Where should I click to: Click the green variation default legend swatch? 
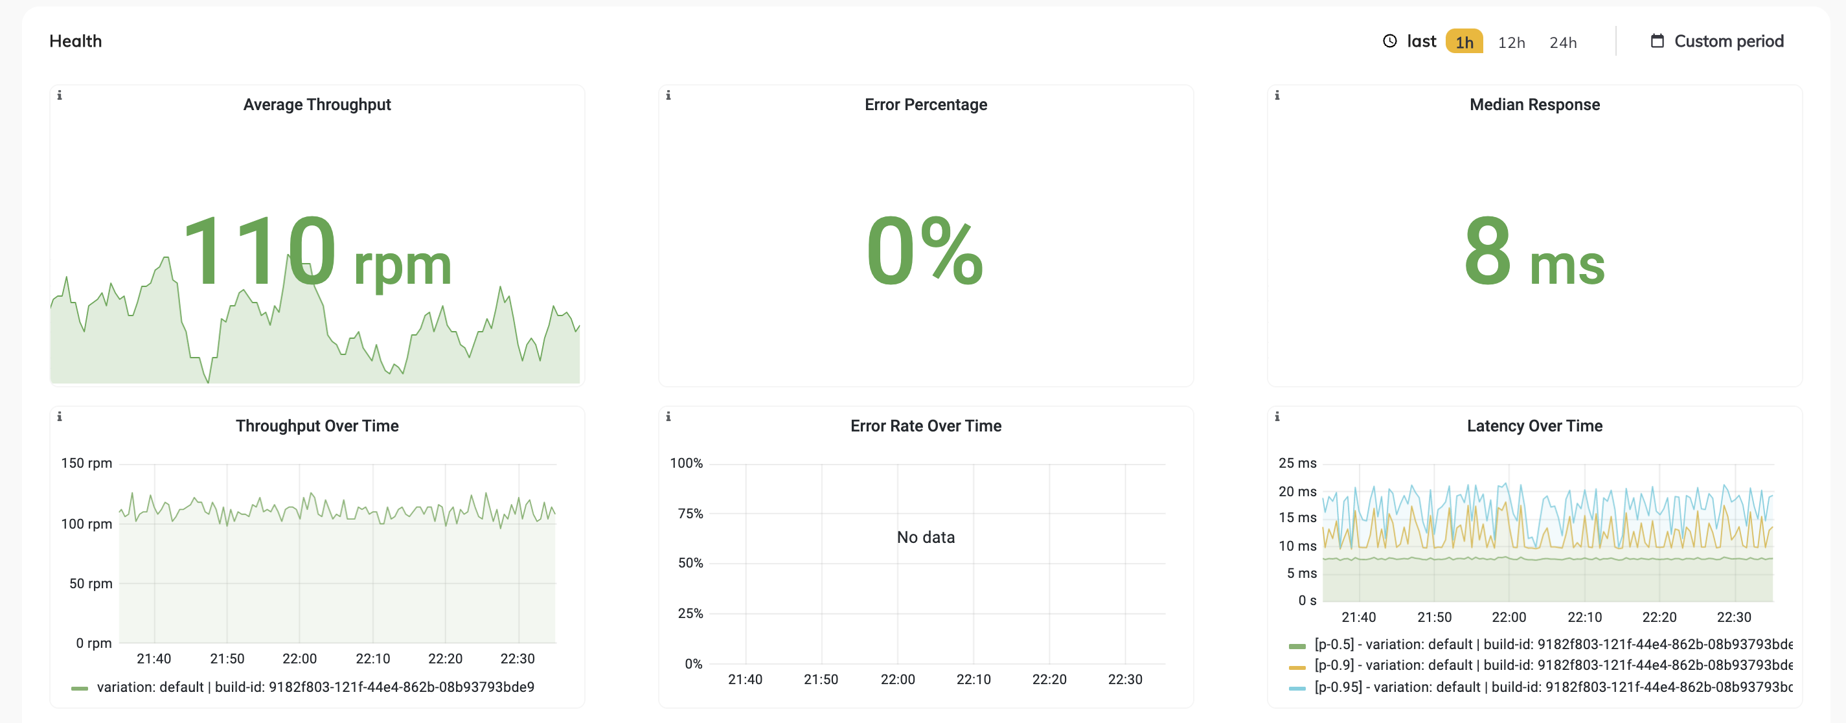(x=80, y=687)
